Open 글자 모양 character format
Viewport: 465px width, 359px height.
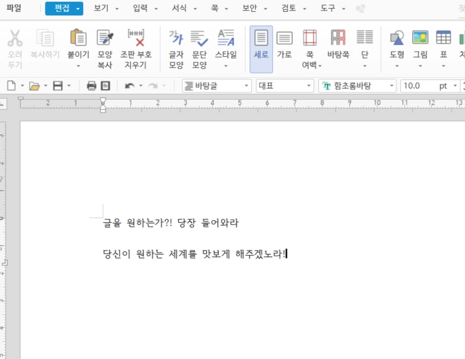176,38
